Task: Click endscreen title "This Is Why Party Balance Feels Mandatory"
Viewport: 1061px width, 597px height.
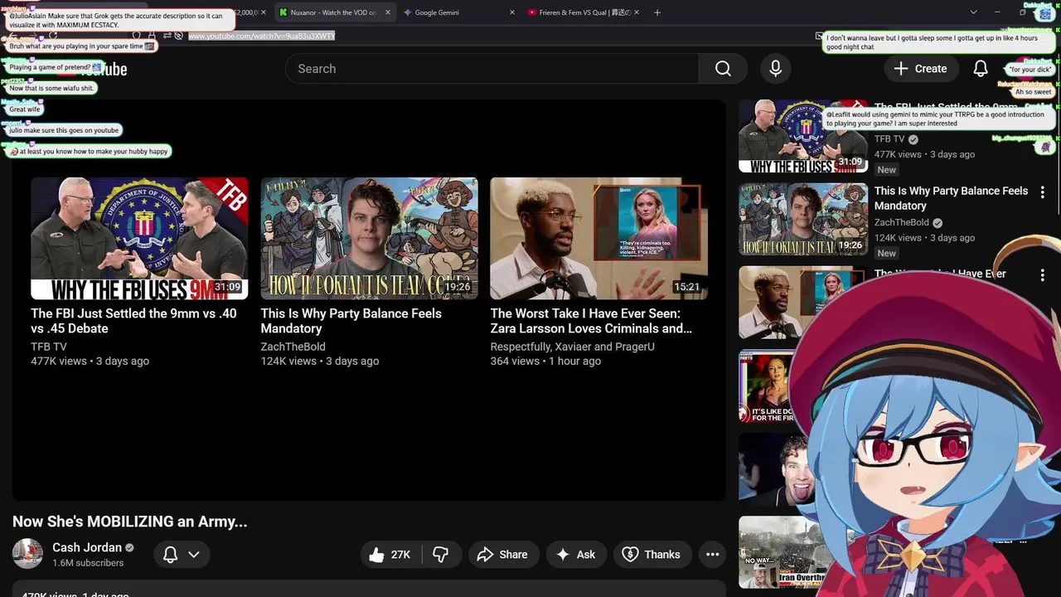Action: (x=351, y=321)
